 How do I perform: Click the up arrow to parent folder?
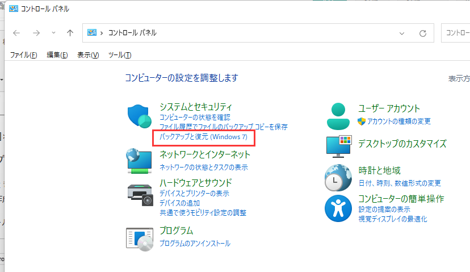point(70,33)
